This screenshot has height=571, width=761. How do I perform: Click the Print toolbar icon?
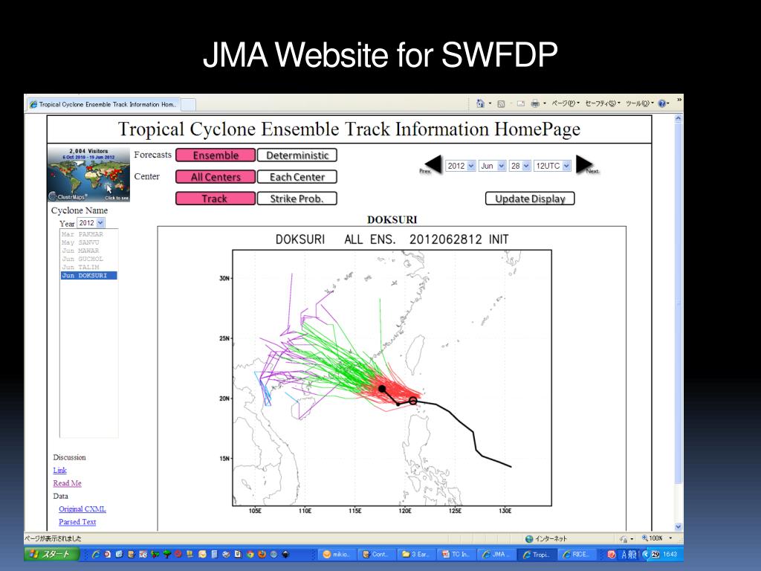[535, 104]
